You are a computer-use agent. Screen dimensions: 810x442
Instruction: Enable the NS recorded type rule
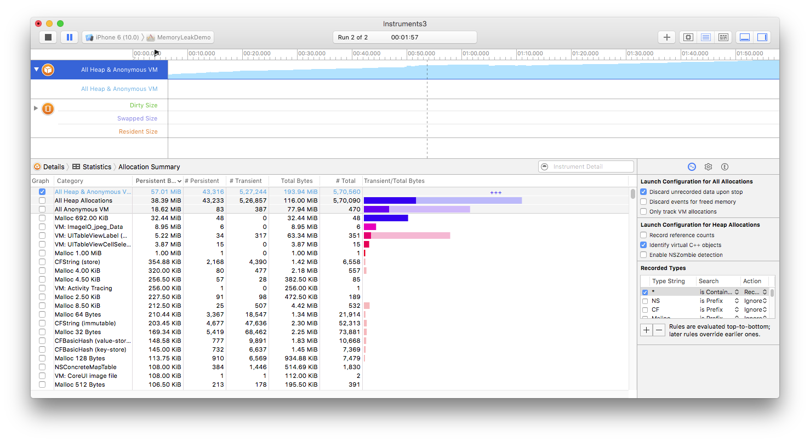coord(645,301)
